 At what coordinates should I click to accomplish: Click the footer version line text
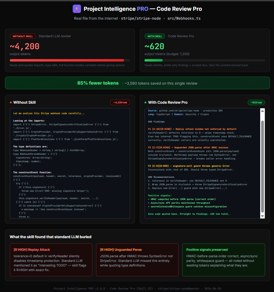[137, 289]
